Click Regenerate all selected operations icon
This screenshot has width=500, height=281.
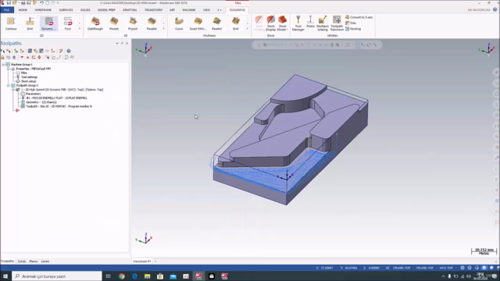pyautogui.click(x=16, y=51)
